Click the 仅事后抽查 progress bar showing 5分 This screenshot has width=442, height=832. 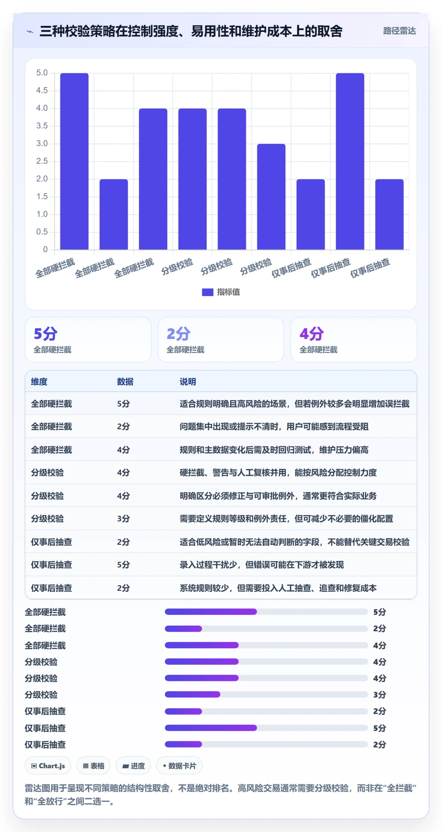pos(266,728)
